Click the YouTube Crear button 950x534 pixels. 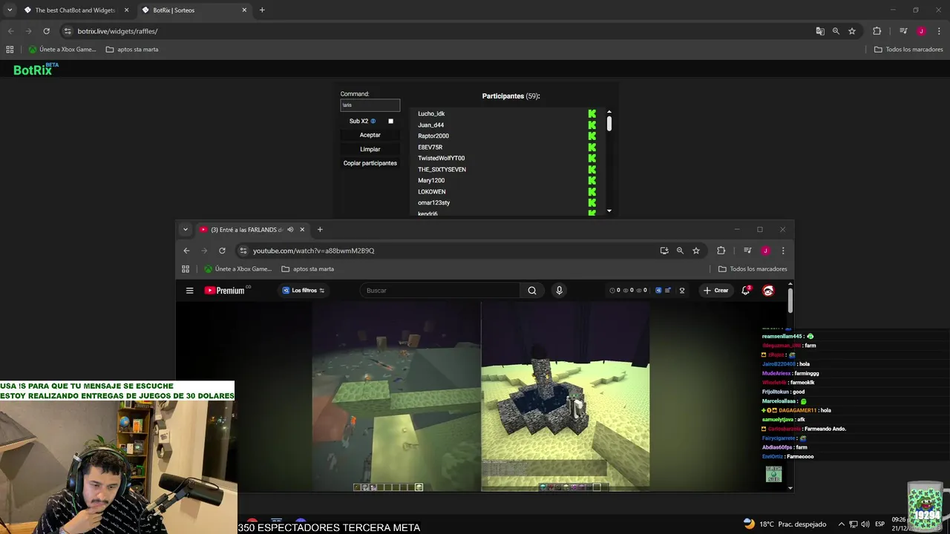click(x=715, y=291)
